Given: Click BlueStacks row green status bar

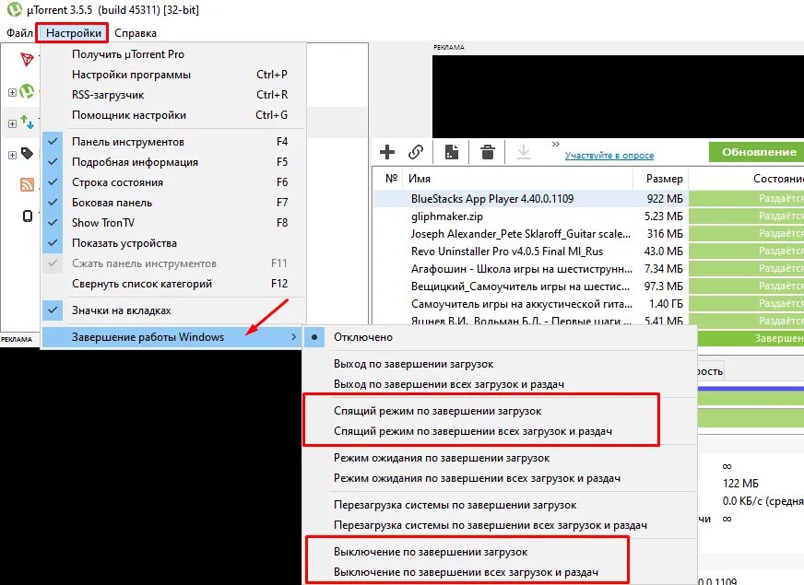Looking at the screenshot, I should [x=746, y=199].
